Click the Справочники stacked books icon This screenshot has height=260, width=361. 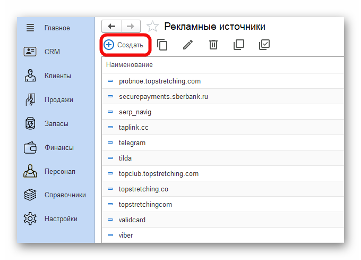pyautogui.click(x=30, y=195)
